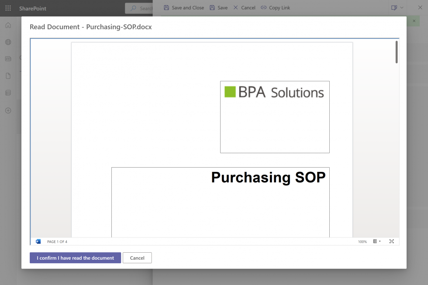The image size is (428, 285).
Task: Open the Lists icon in the sidebar
Action: 8,93
